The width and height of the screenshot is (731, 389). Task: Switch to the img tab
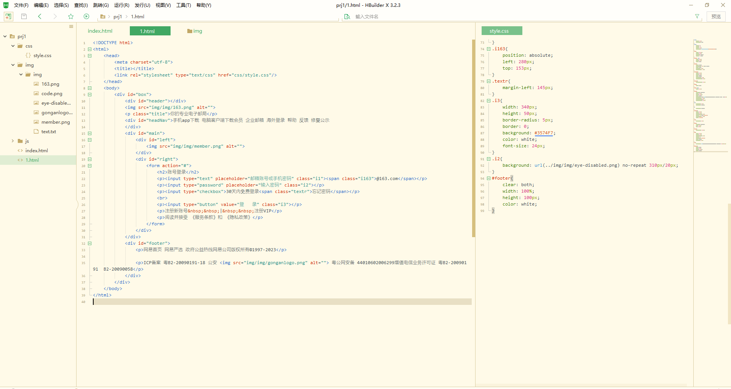[x=195, y=31]
